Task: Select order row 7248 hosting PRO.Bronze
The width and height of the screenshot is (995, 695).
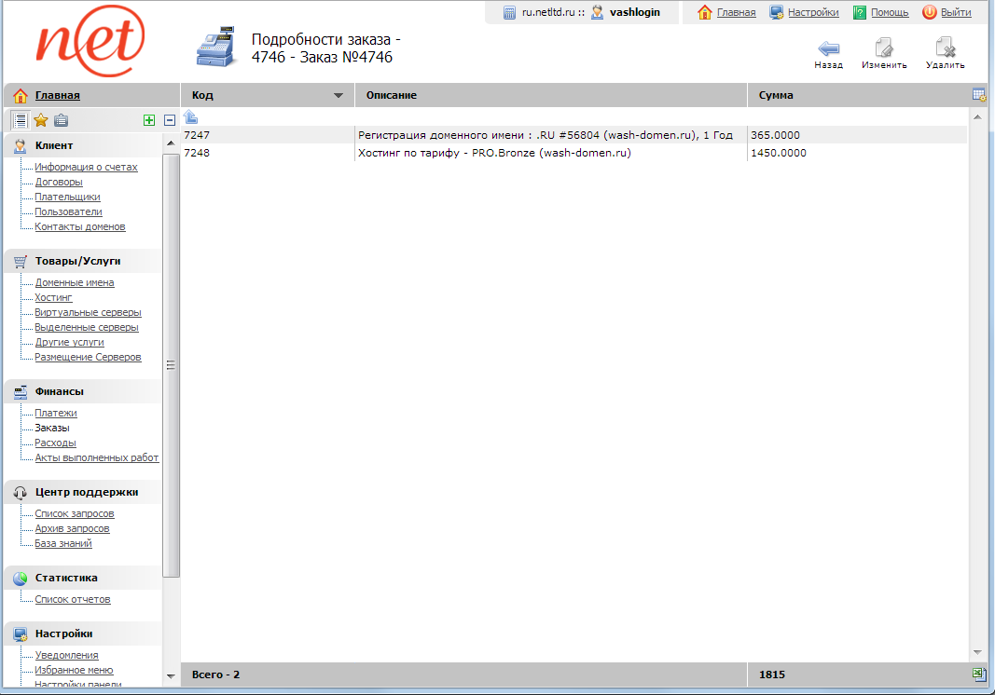Action: [x=494, y=153]
